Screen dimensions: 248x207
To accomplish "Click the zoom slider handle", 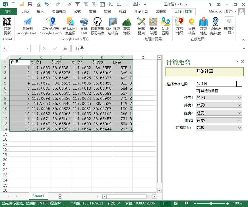I will click(211, 203).
